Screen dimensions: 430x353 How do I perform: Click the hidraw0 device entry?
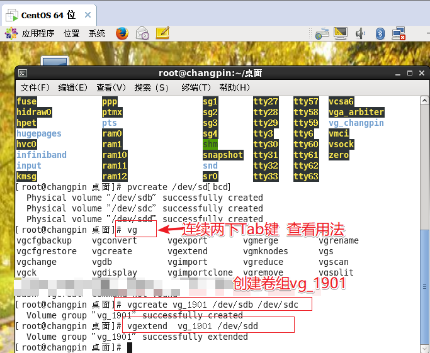(34, 112)
